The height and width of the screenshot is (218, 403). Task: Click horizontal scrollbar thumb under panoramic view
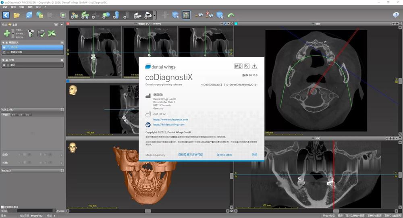point(336,211)
